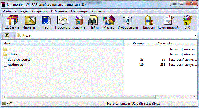
Task: Click the Добавить (Add) toolbar icon
Action: (x=12, y=20)
